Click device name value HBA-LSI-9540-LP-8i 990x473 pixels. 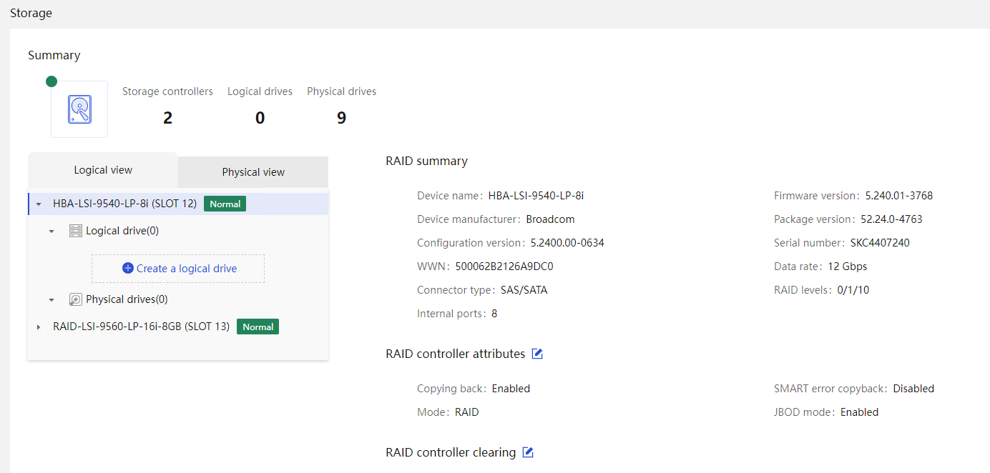[536, 195]
